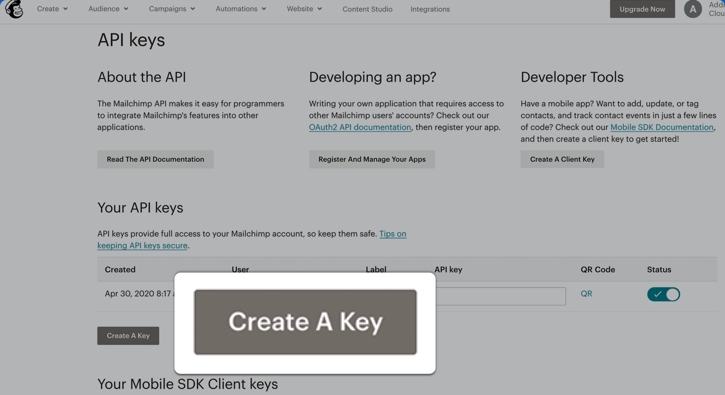
Task: Click the Upgrade Now button
Action: point(642,9)
